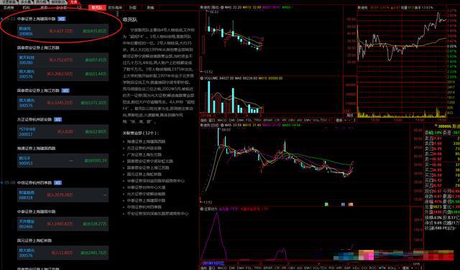460x270 pixels.
Task: Click 海通证券上海建国西路 header above stock 900953
Action: point(36,149)
